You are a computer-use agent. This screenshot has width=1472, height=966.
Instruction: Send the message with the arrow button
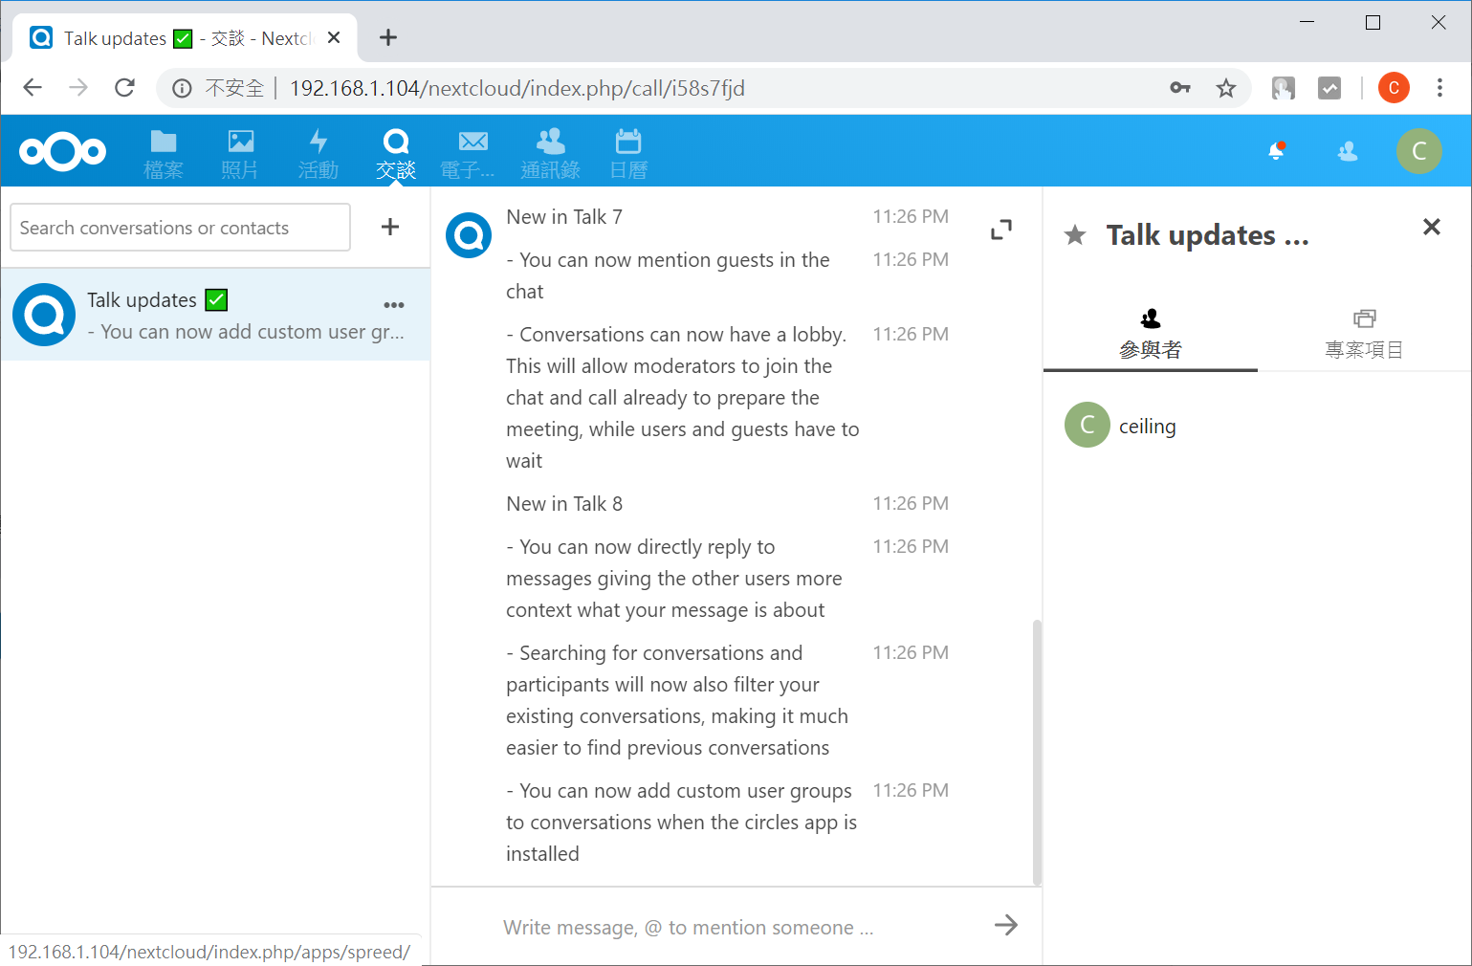[x=1005, y=925]
